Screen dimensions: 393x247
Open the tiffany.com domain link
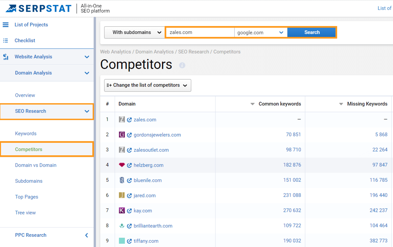coord(146,241)
